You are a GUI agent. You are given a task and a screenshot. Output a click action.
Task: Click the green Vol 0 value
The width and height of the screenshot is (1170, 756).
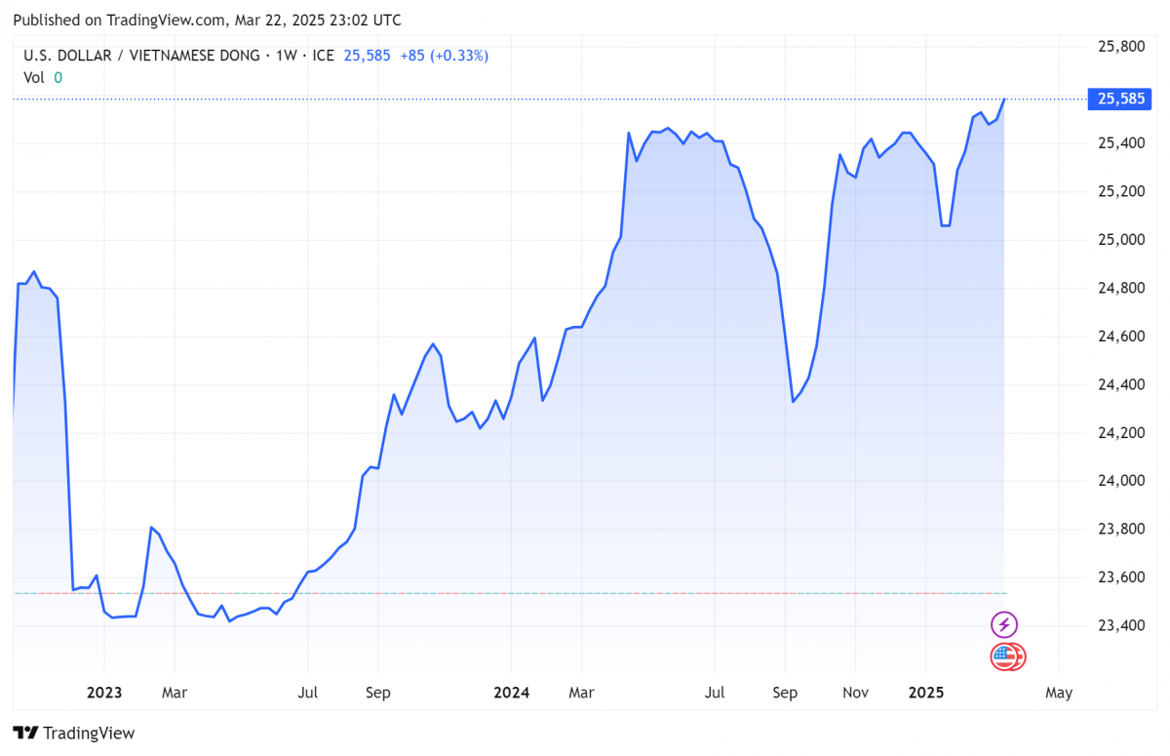pos(58,77)
